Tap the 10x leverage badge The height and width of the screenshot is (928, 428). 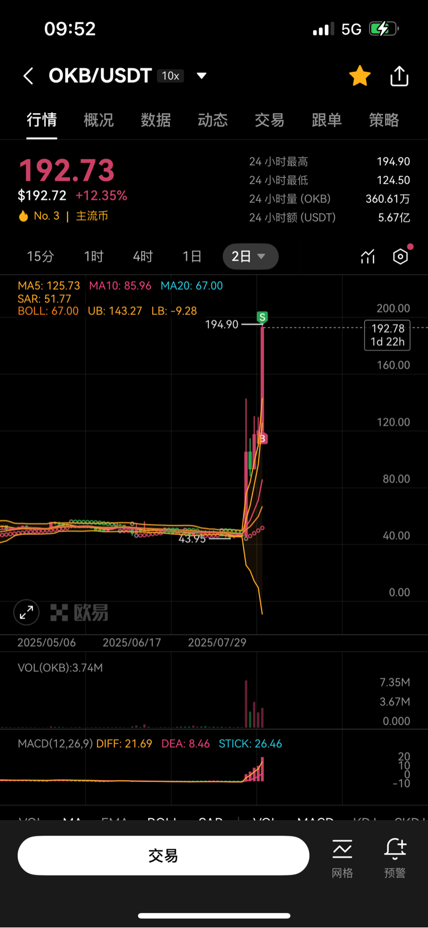171,76
